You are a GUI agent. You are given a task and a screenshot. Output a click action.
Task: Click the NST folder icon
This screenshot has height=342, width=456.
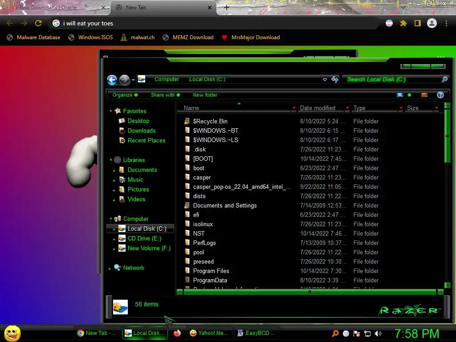187,233
